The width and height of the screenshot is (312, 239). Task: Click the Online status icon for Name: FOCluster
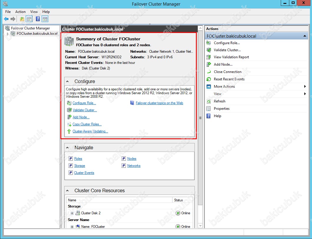pyautogui.click(x=178, y=226)
